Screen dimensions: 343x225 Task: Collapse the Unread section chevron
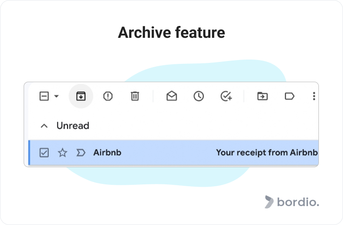pyautogui.click(x=44, y=126)
